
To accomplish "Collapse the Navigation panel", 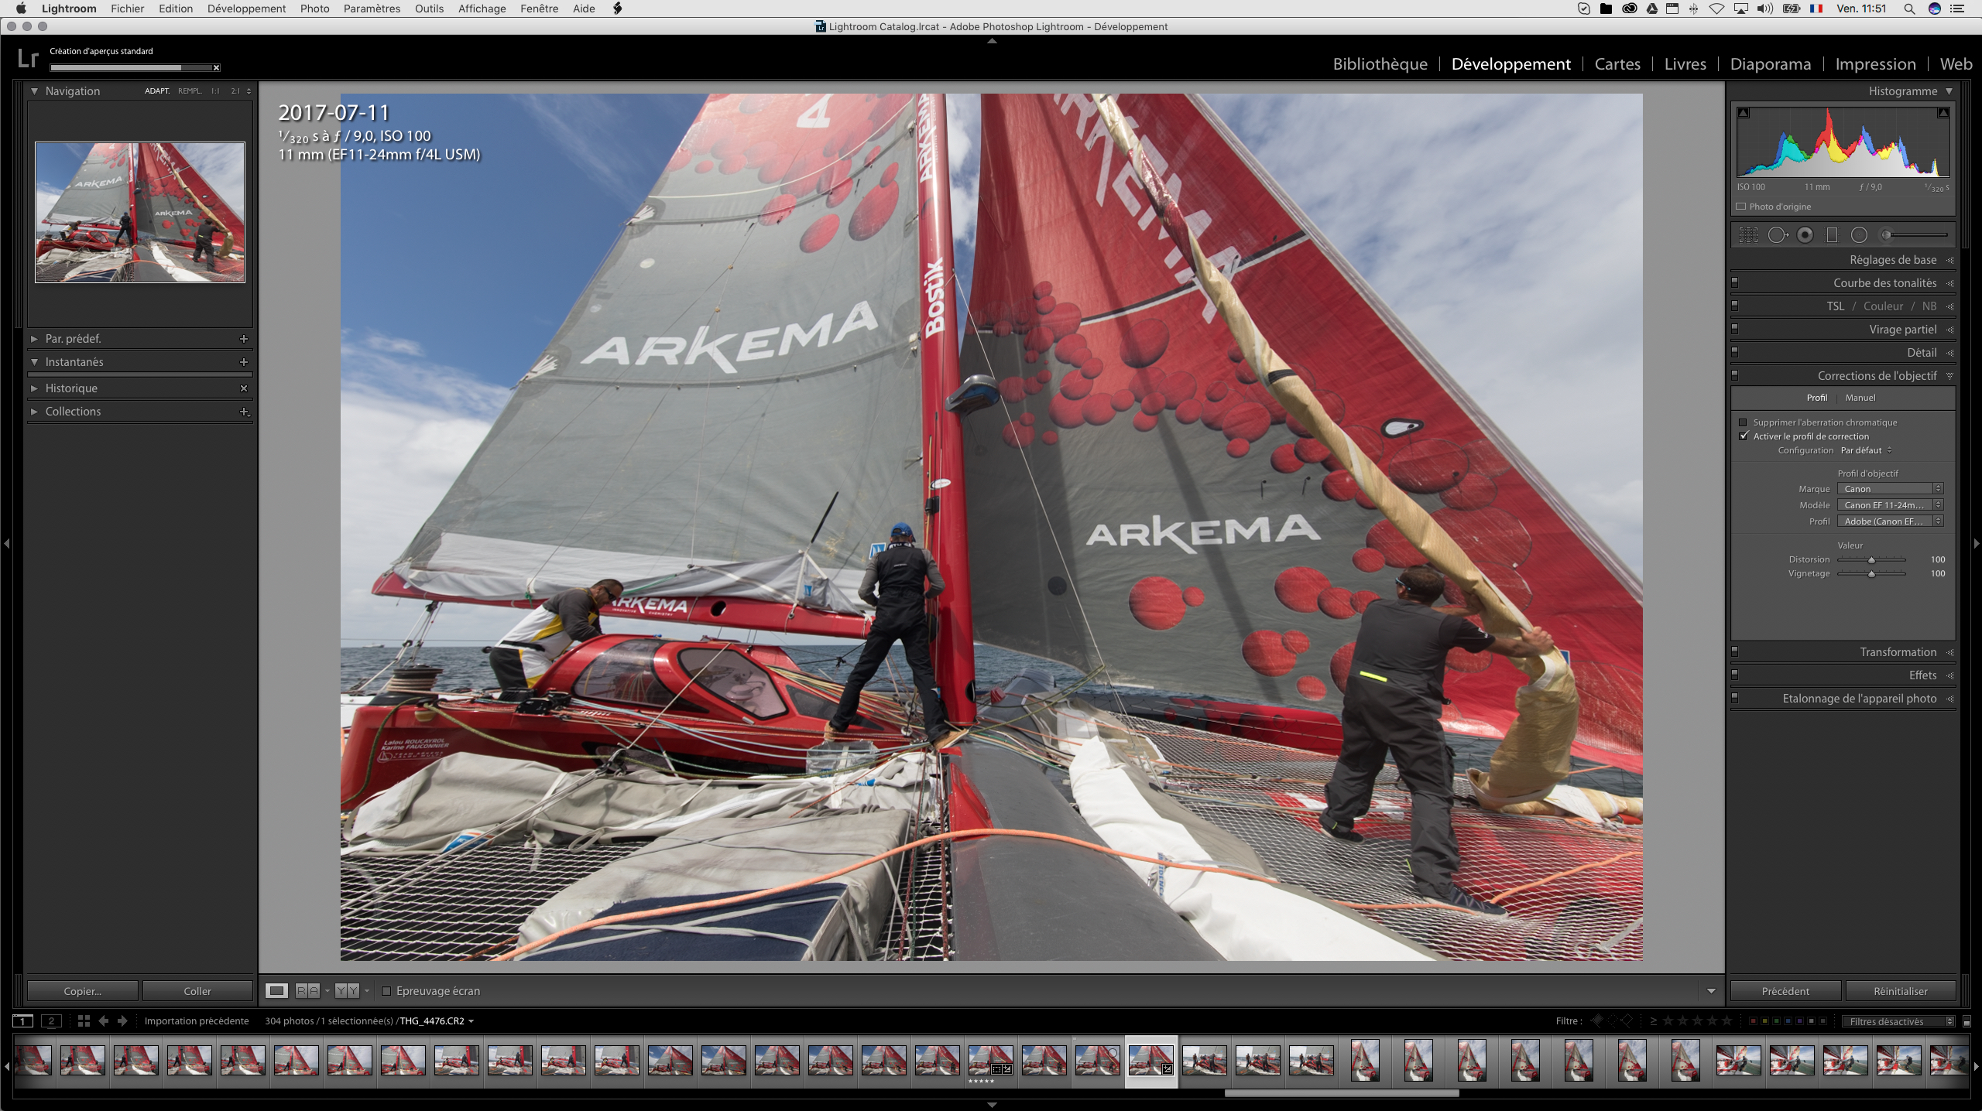I will click(x=34, y=91).
